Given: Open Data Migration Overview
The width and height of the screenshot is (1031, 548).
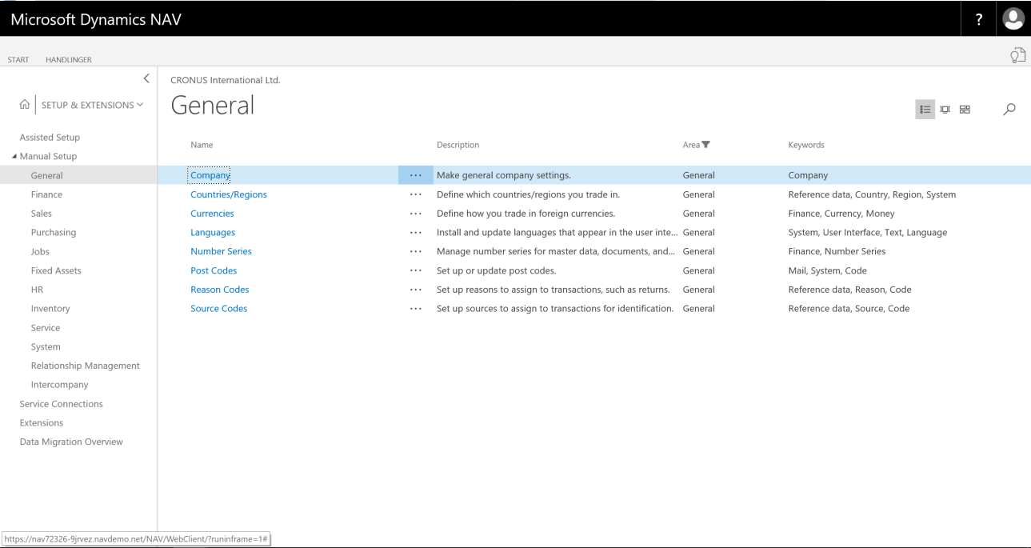Looking at the screenshot, I should pyautogui.click(x=71, y=442).
